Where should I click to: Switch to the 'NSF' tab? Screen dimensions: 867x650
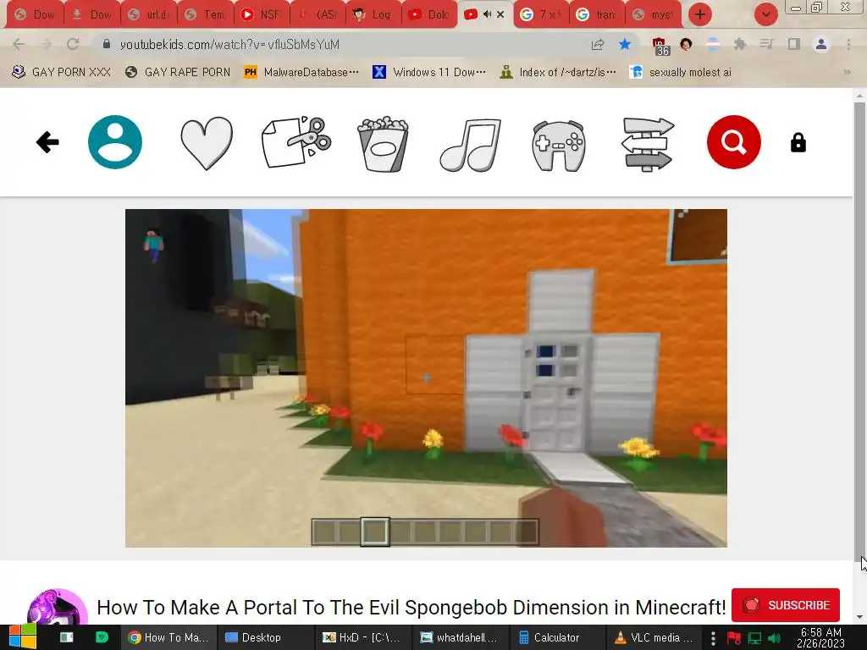[x=262, y=14]
